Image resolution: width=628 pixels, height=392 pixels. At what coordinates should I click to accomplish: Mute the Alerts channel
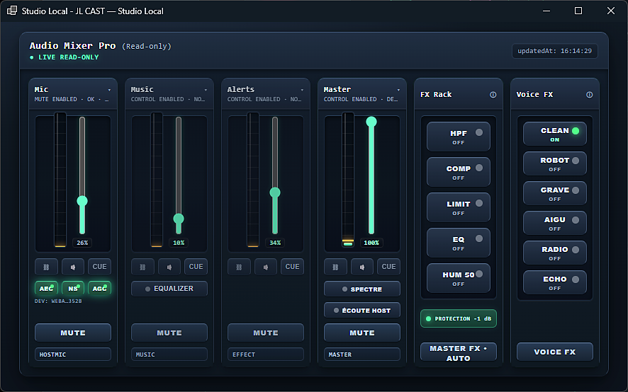(266, 333)
